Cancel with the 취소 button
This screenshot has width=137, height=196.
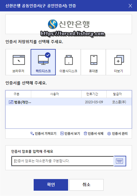tap(86, 185)
